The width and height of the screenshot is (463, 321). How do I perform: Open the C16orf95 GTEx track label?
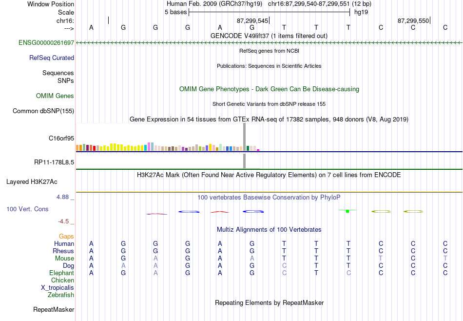click(x=61, y=139)
